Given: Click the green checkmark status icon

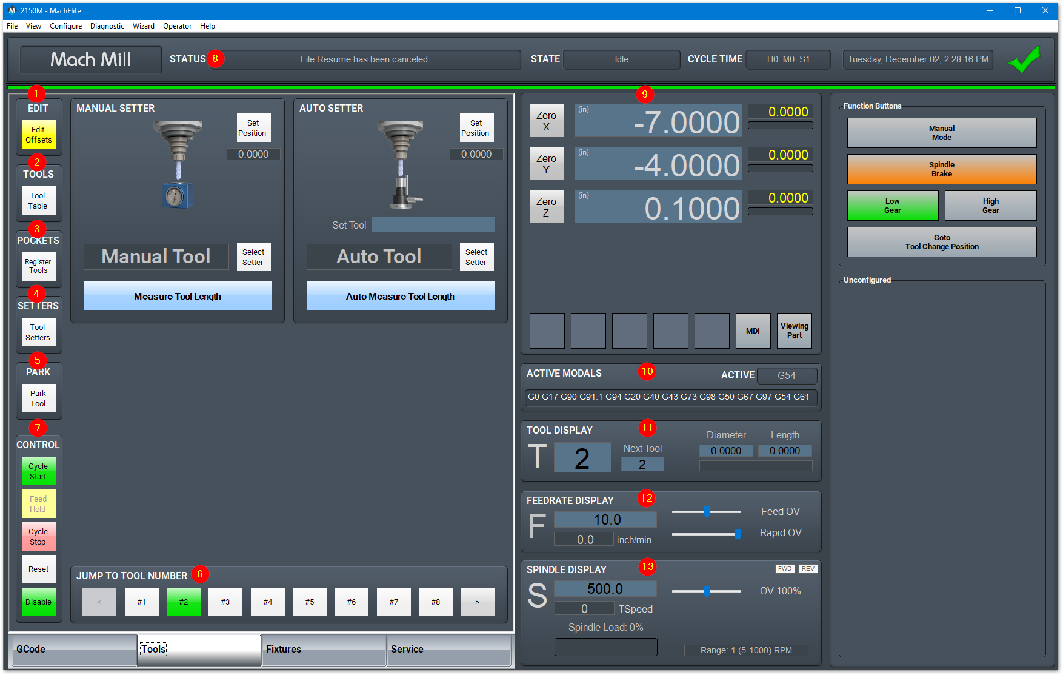Looking at the screenshot, I should coord(1025,59).
